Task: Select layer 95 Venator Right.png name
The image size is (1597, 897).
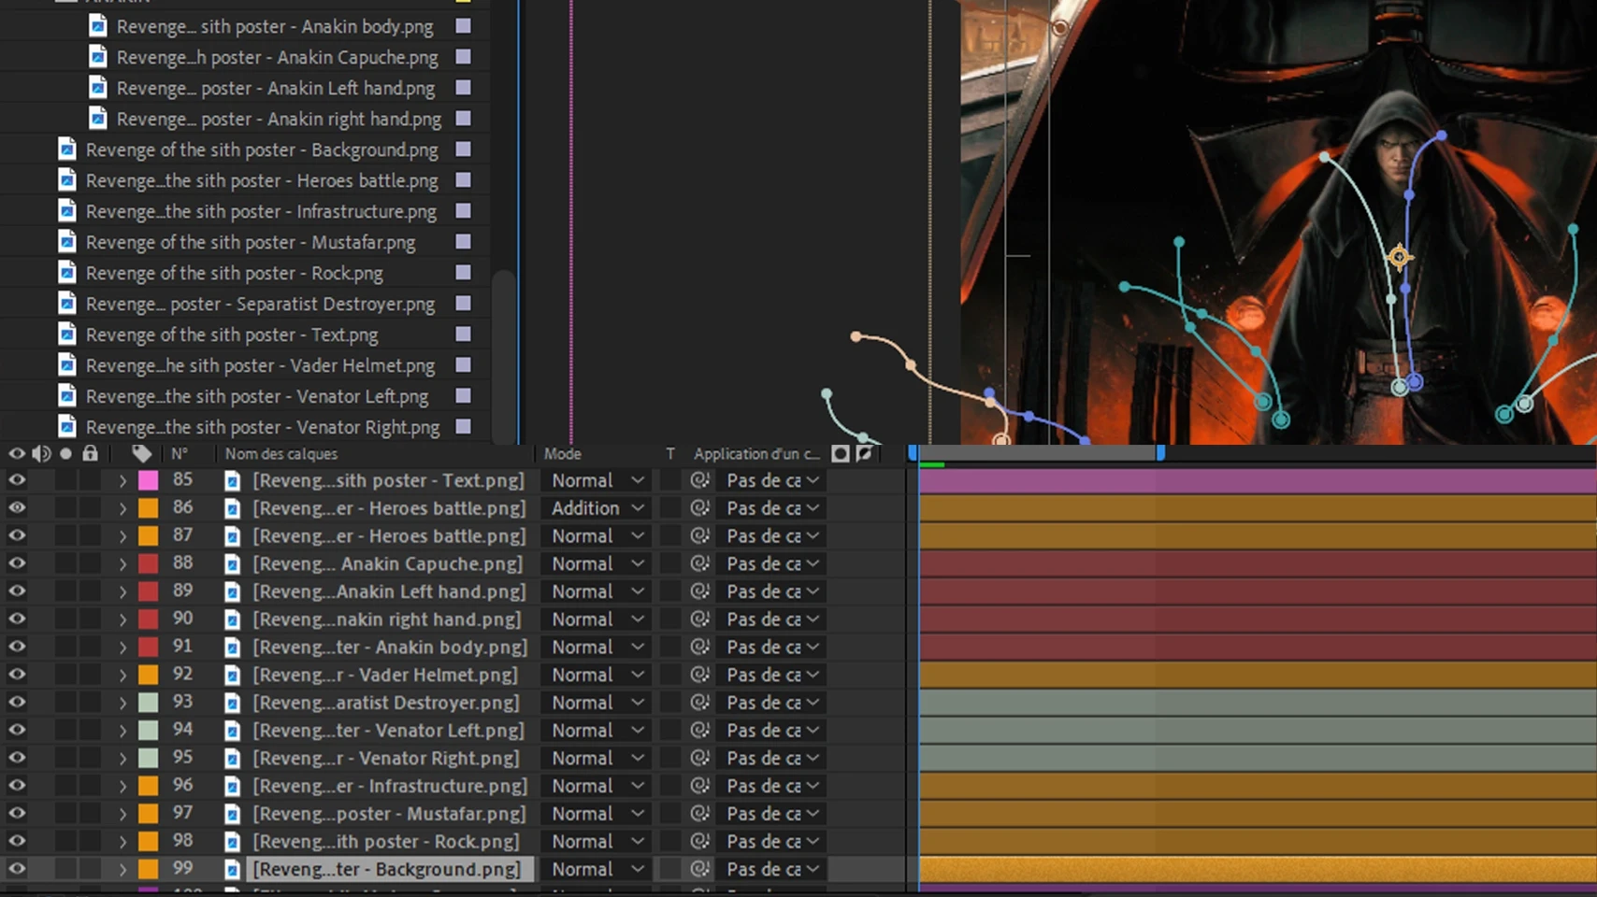Action: click(x=385, y=758)
